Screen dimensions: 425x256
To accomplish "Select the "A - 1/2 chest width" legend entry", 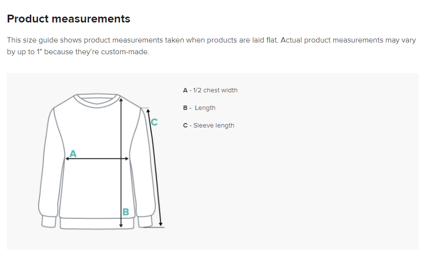I will [x=210, y=90].
